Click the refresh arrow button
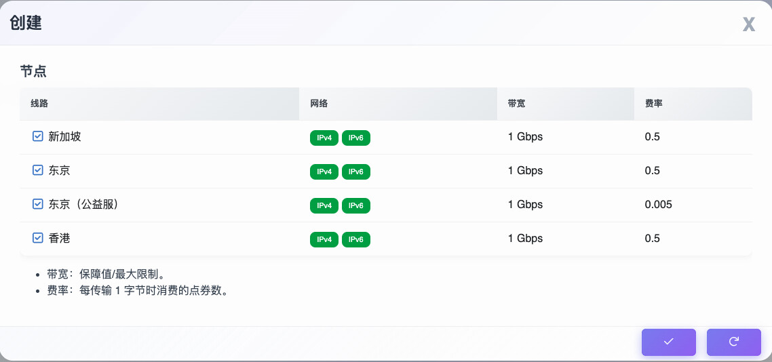Viewport: 772px width, 362px height. (734, 342)
